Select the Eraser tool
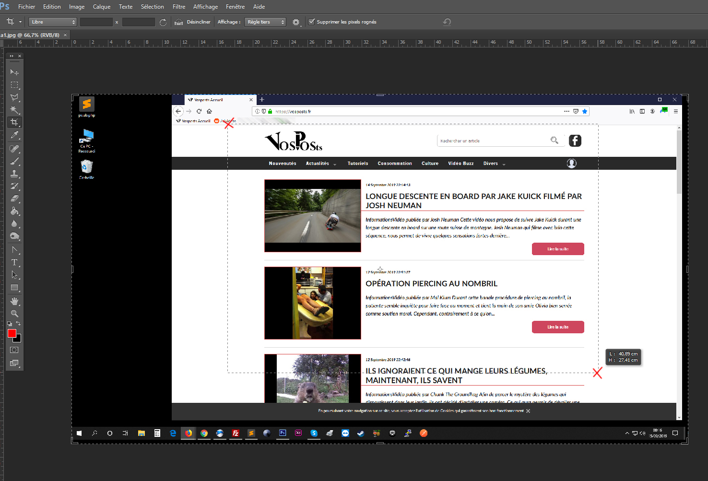 (x=14, y=199)
